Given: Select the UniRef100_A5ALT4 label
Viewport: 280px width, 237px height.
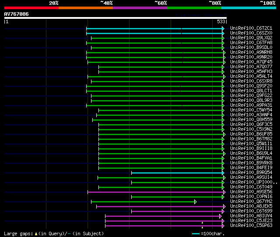Looking at the screenshot, I should click(251, 77).
